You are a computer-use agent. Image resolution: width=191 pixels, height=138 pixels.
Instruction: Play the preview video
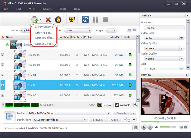pos(144,127)
